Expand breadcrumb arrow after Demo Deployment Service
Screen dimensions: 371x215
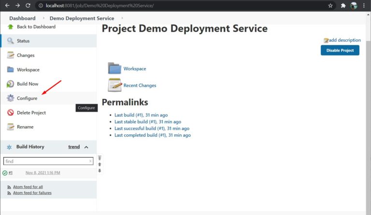click(122, 18)
